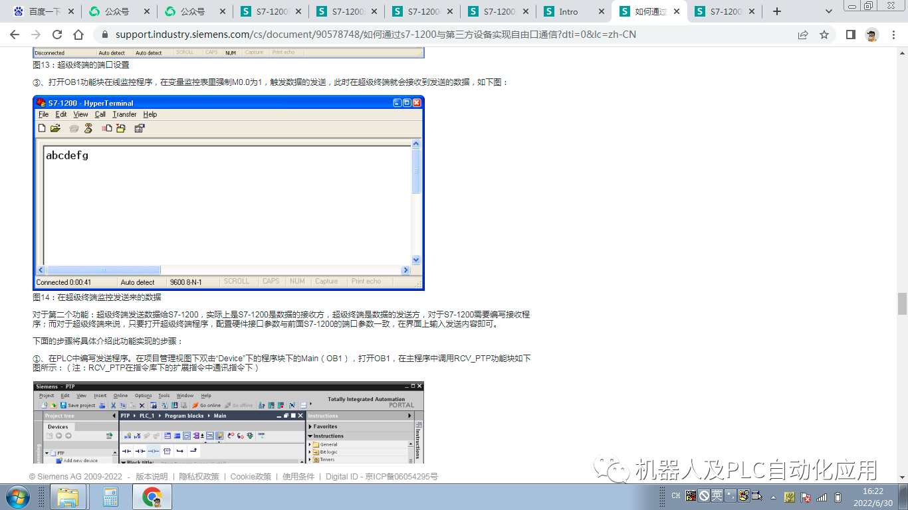Click the Chrome taskbar icon
This screenshot has width=908, height=510.
pyautogui.click(x=152, y=497)
